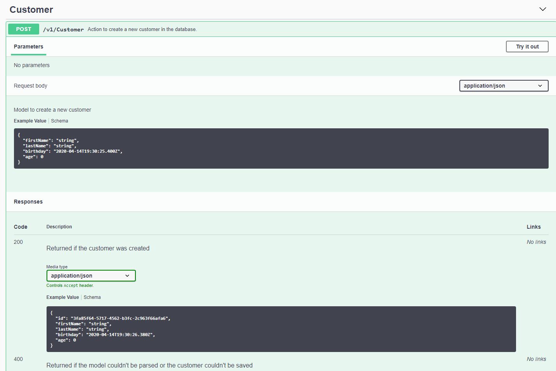Switch to Schema under the 200 response
556x371 pixels.
92,297
